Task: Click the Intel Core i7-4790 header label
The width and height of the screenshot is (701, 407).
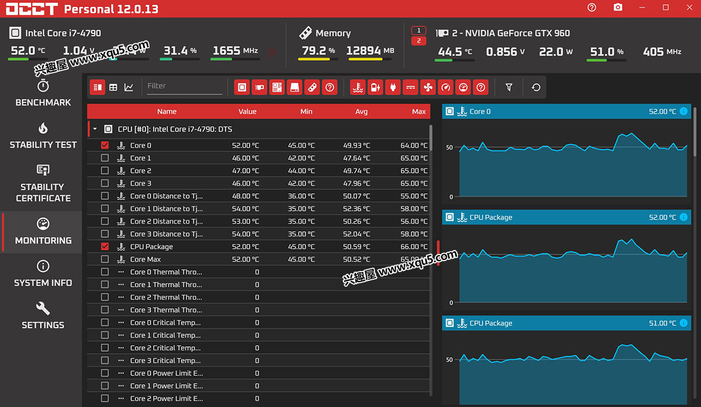Action: (63, 33)
